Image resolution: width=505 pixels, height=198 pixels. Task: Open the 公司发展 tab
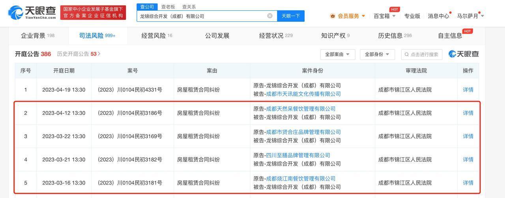[217, 35]
